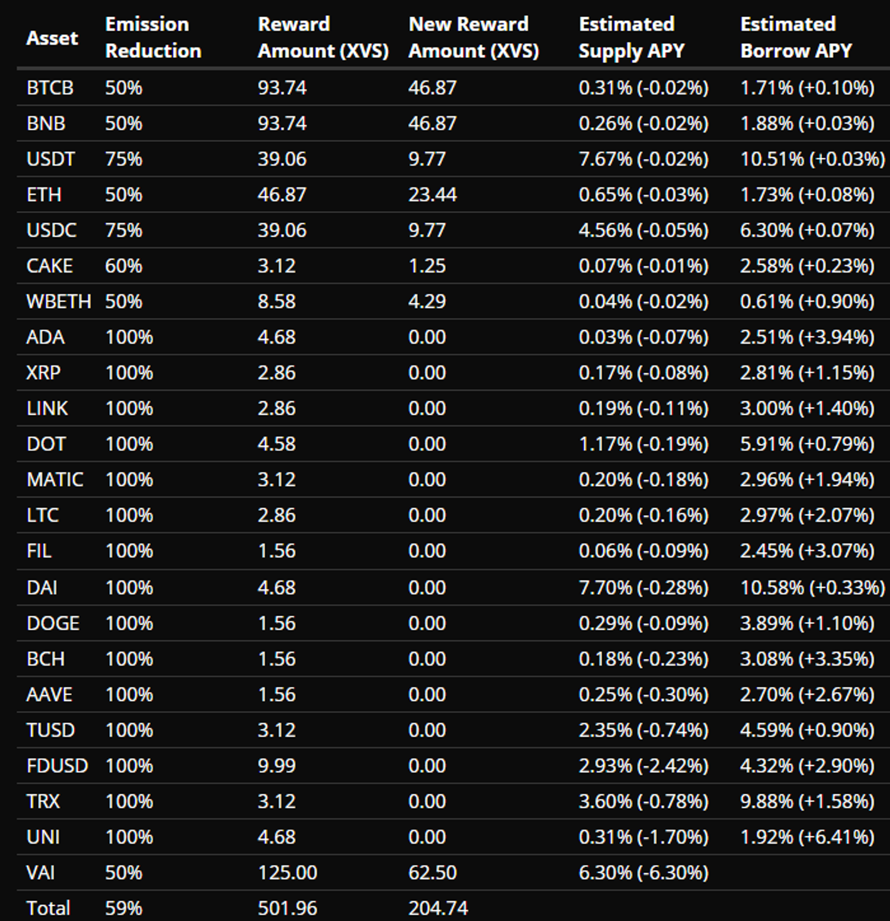This screenshot has height=921, width=890.
Task: Click the Asset column header
Action: 52,38
